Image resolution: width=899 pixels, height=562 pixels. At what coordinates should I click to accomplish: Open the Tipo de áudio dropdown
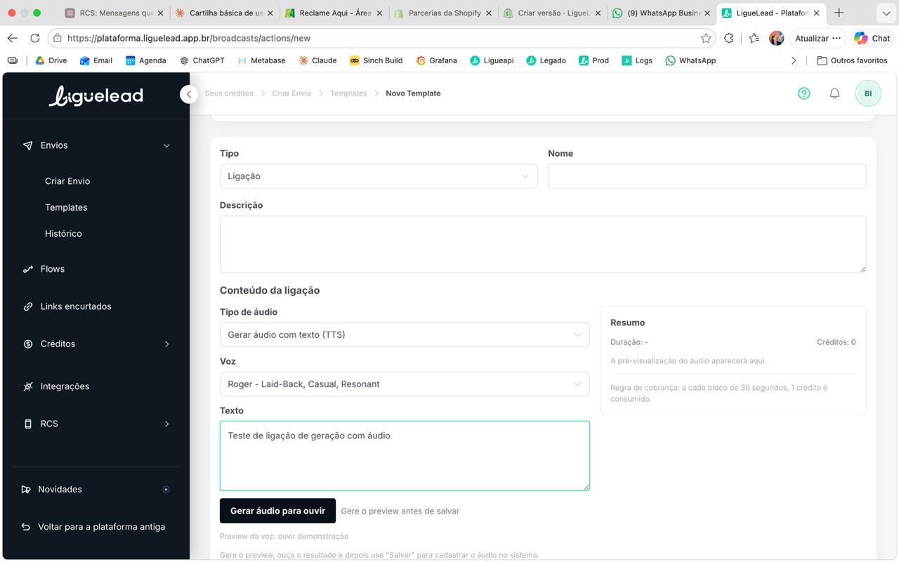point(405,335)
